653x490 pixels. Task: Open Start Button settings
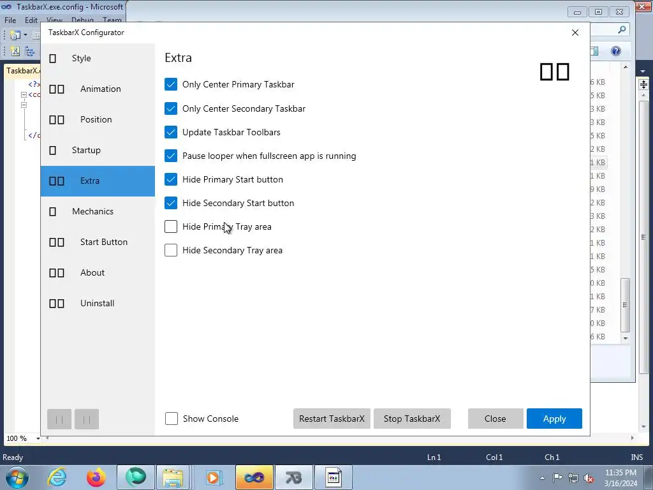(98, 242)
